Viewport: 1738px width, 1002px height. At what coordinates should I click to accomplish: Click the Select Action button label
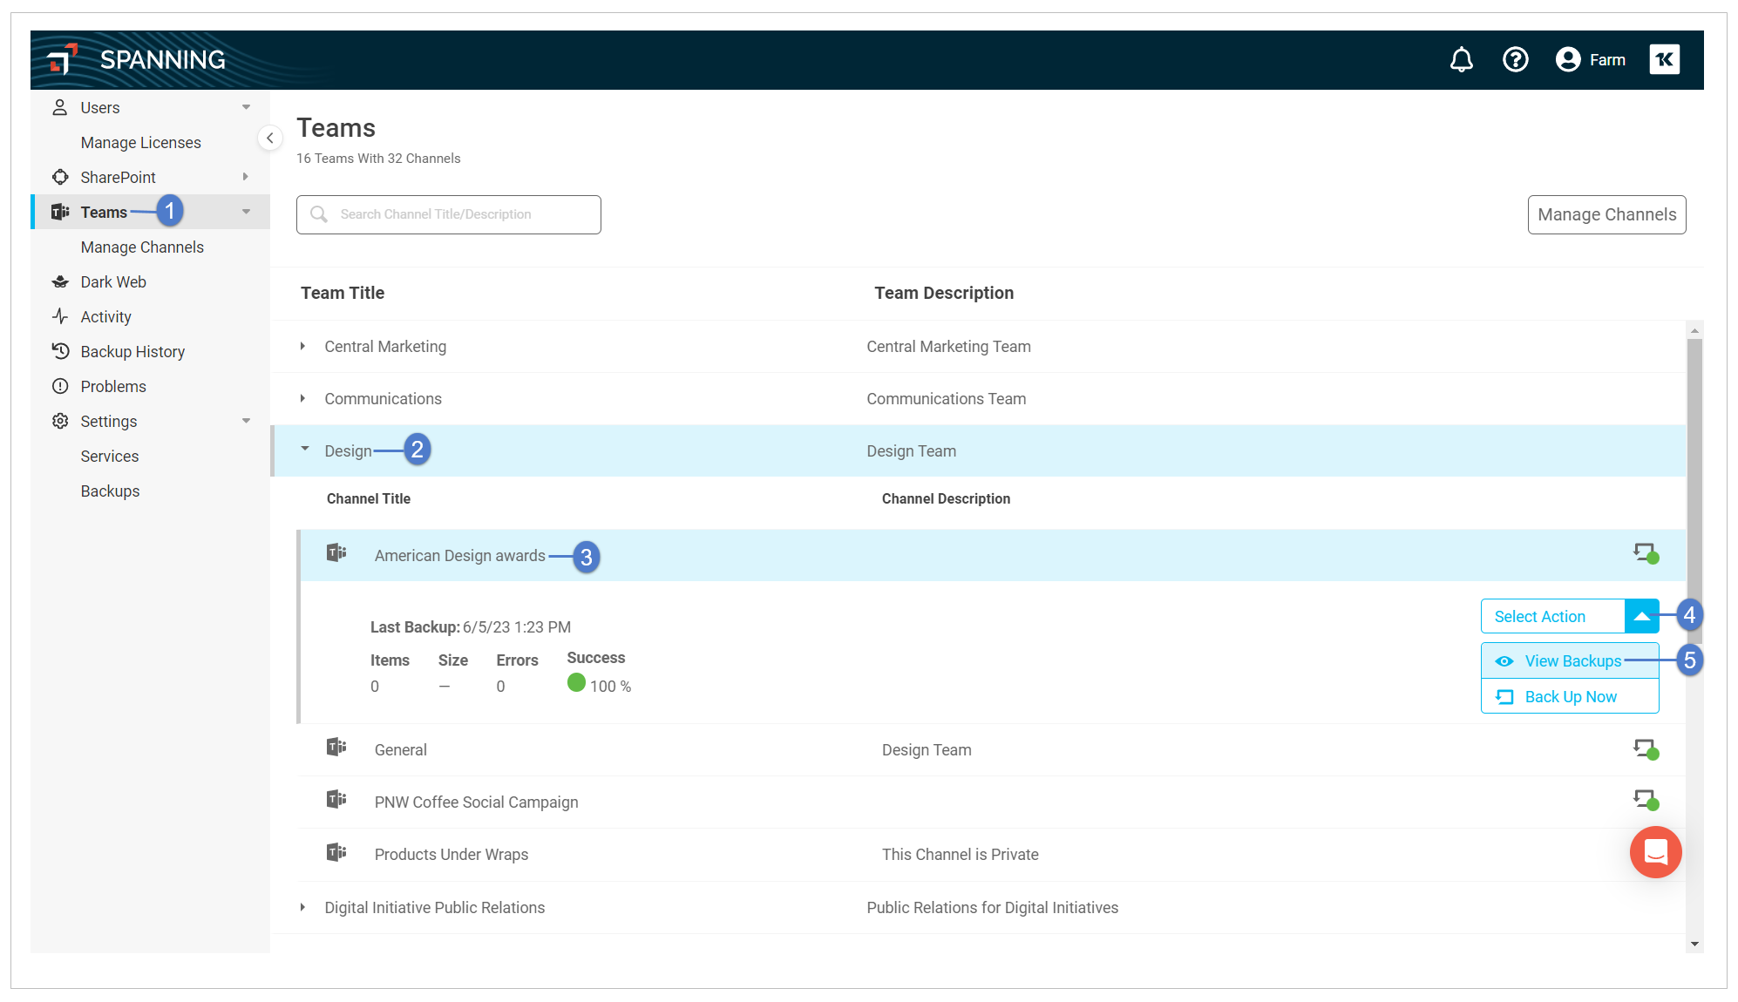click(1540, 616)
